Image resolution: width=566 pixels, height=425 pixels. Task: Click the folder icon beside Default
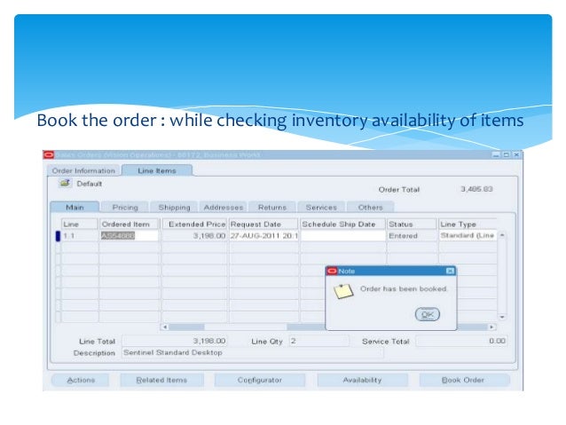pos(65,183)
